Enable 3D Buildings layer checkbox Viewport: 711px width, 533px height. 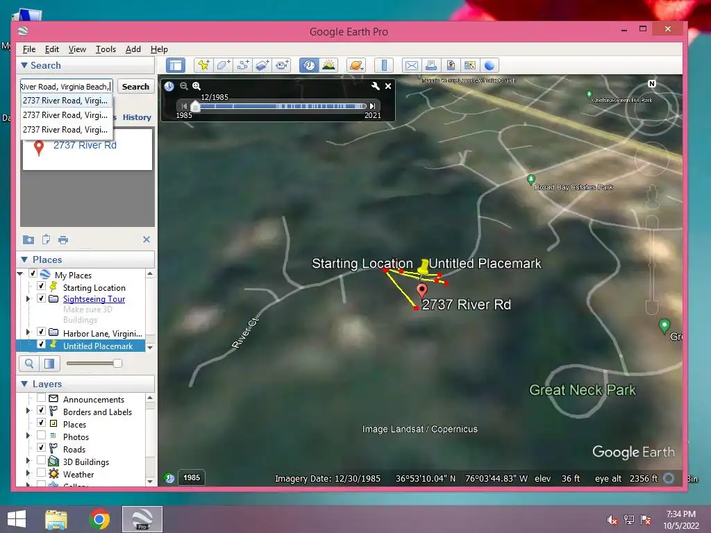[41, 461]
